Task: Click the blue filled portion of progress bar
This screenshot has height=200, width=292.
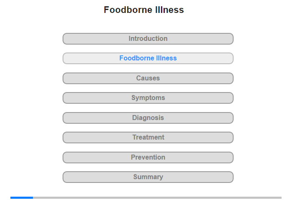Action: (x=22, y=197)
